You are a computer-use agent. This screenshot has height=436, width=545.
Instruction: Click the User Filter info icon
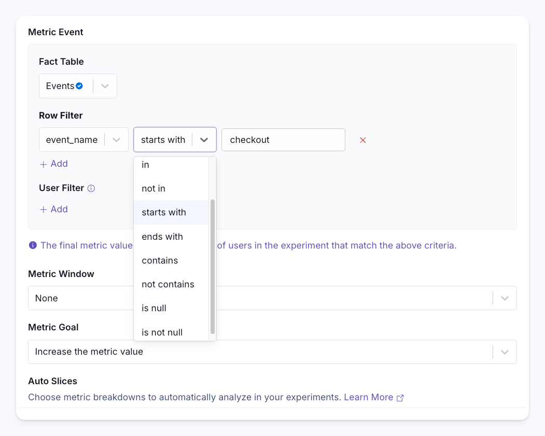91,188
